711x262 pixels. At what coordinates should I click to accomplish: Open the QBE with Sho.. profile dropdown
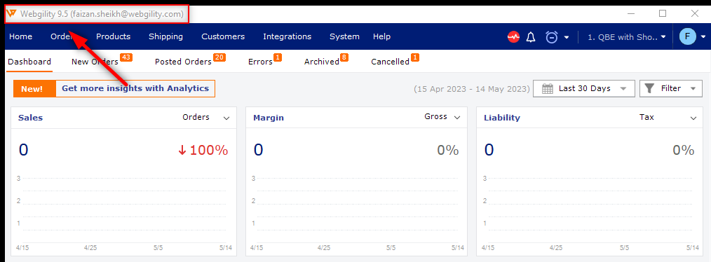[627, 36]
